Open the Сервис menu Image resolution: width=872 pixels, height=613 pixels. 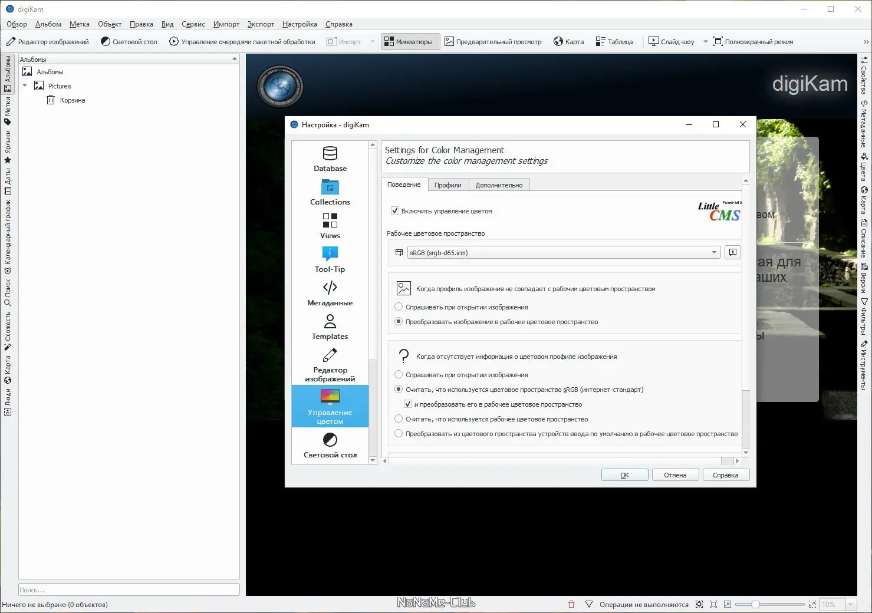click(x=193, y=24)
